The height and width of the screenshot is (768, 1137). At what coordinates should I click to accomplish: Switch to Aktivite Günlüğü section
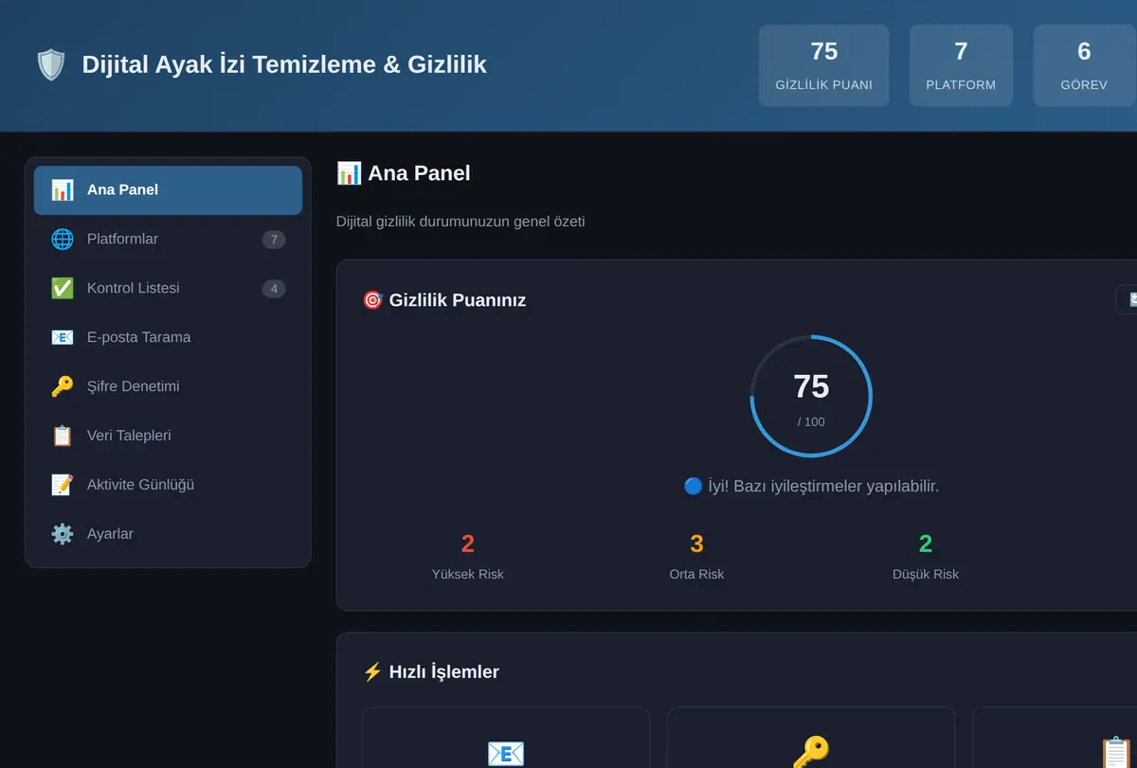pos(168,486)
